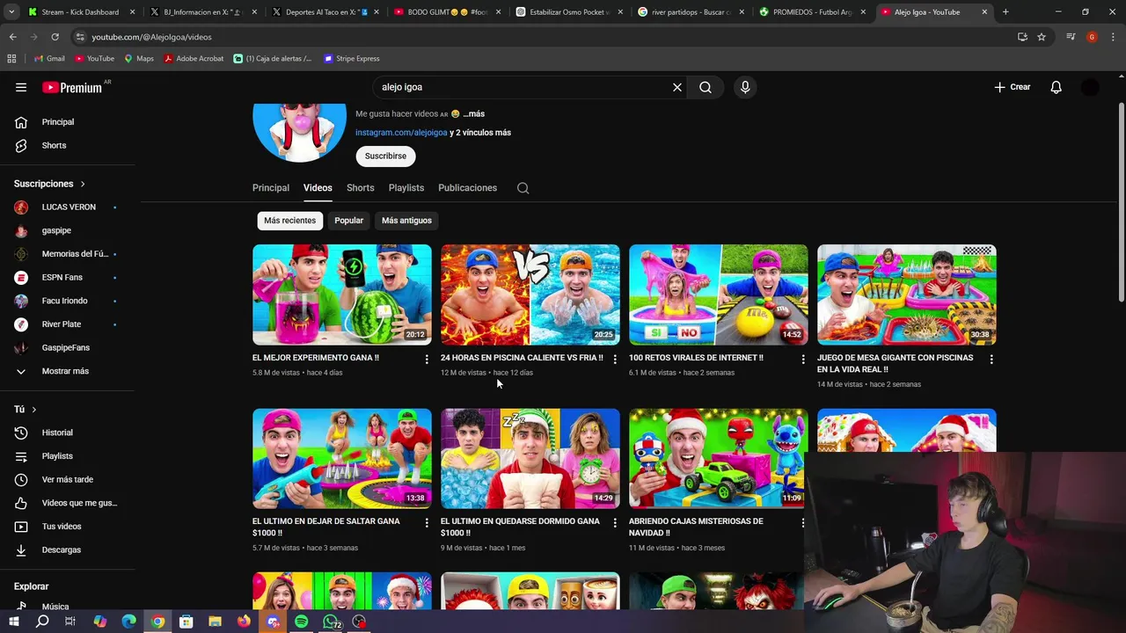Open the new tab plus button
The image size is (1126, 633).
[1005, 12]
